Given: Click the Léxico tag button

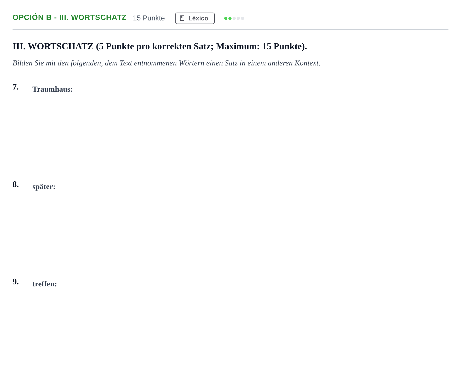Looking at the screenshot, I should (x=195, y=18).
